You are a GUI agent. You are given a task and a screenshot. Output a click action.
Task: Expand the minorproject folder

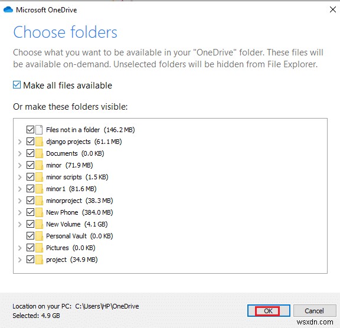coord(19,201)
